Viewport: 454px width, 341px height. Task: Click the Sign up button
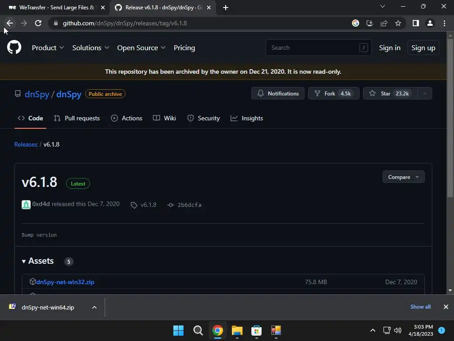[423, 48]
